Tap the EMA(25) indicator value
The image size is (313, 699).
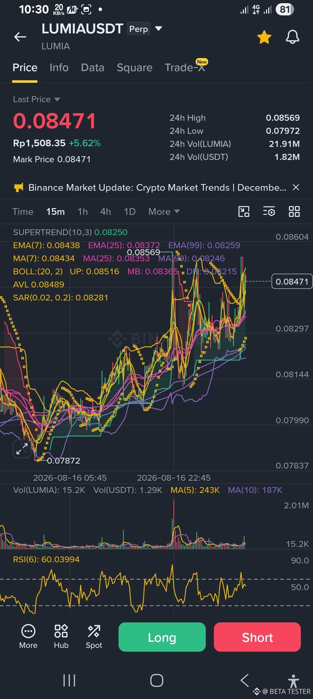pyautogui.click(x=124, y=245)
